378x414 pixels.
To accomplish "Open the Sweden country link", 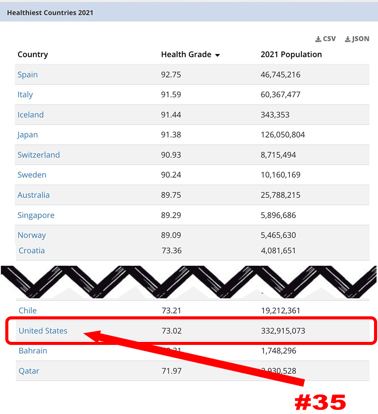I will (x=32, y=175).
